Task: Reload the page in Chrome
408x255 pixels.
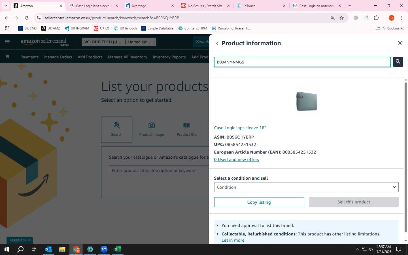Action: click(x=27, y=18)
